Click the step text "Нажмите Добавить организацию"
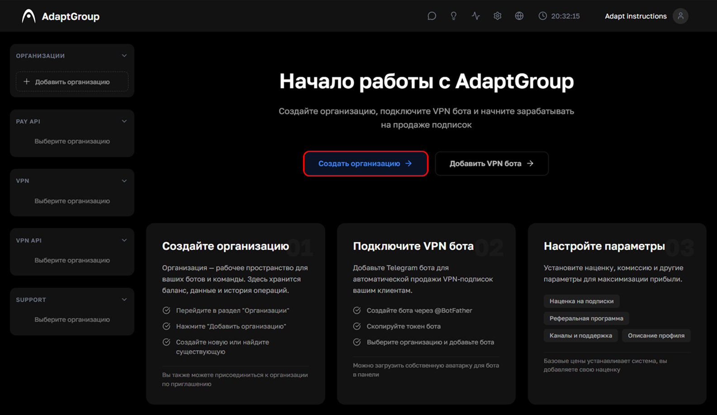Viewport: 717px width, 415px height. pos(231,326)
